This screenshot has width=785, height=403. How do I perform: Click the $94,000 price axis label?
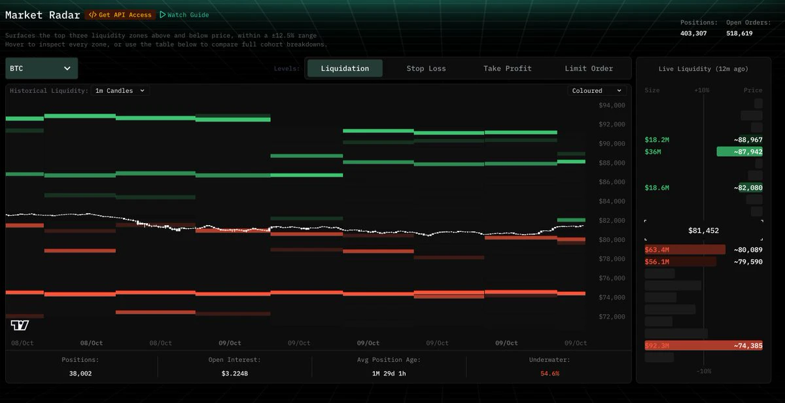click(612, 105)
